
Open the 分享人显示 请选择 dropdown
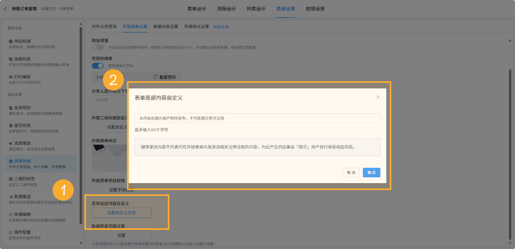pos(110,100)
